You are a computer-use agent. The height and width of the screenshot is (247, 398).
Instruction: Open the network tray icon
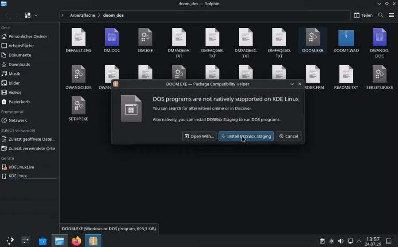(350, 241)
